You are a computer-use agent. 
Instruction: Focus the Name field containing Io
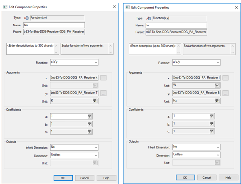[176, 26]
